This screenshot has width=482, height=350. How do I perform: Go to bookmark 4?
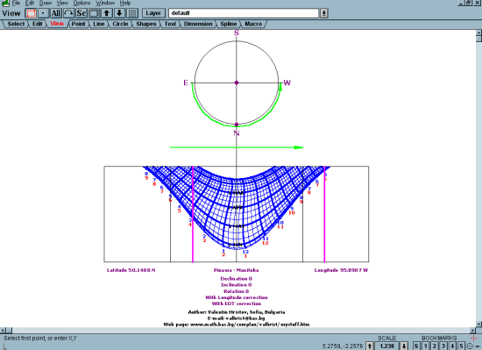[452, 346]
